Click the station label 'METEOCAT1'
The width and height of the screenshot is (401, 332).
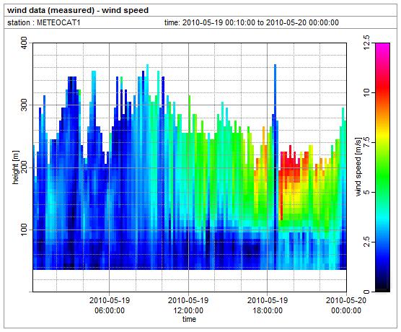(58, 22)
